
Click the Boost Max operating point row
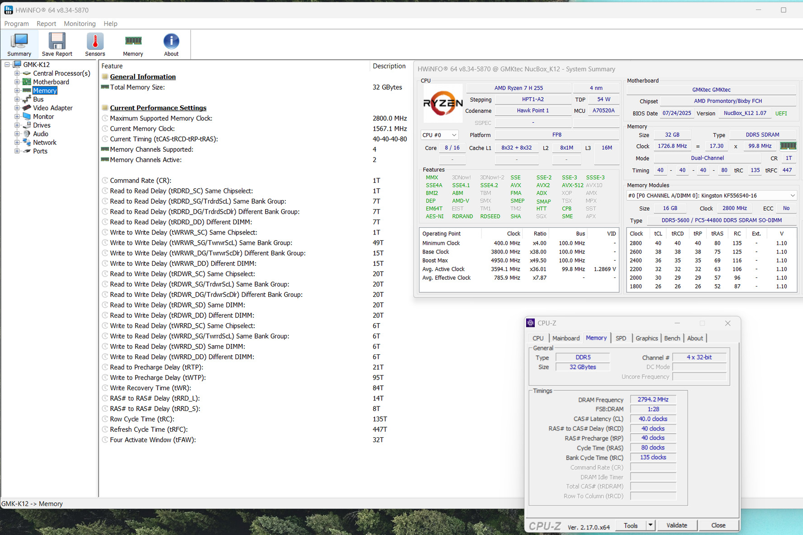tap(519, 260)
